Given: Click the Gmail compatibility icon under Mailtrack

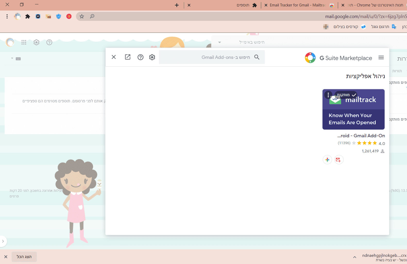Looking at the screenshot, I should point(339,160).
